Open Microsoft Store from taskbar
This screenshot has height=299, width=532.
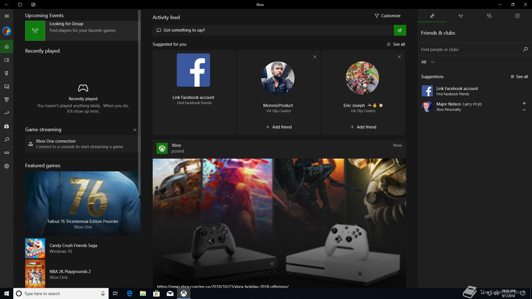[x=156, y=293]
